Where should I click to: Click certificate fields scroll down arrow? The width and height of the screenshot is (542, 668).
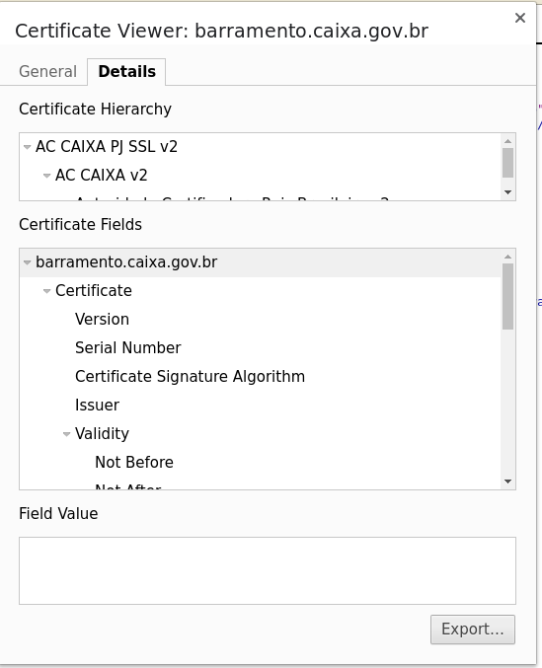point(507,482)
